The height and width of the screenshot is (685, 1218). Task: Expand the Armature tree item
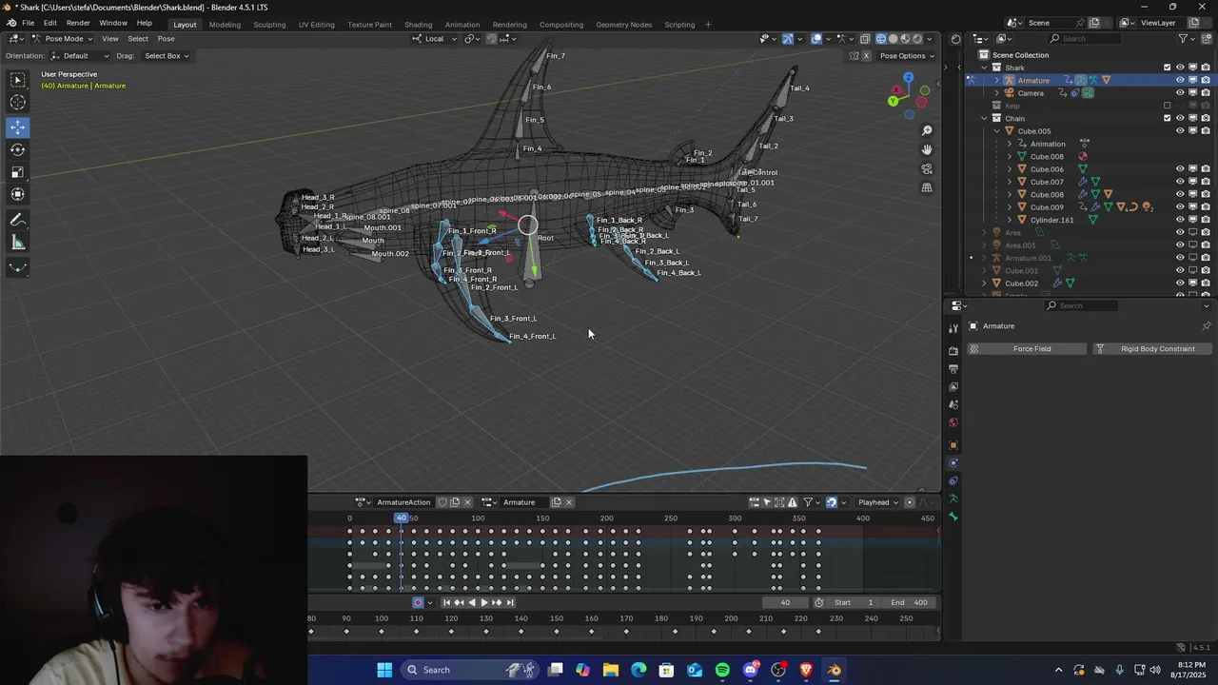coord(996,80)
